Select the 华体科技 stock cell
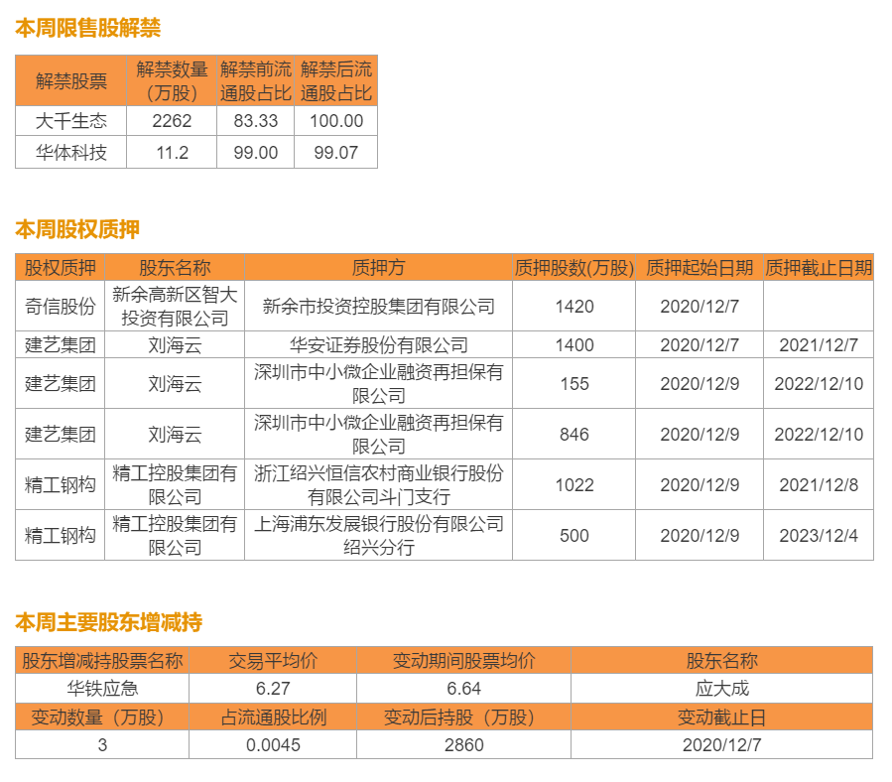The height and width of the screenshot is (782, 892). point(71,152)
